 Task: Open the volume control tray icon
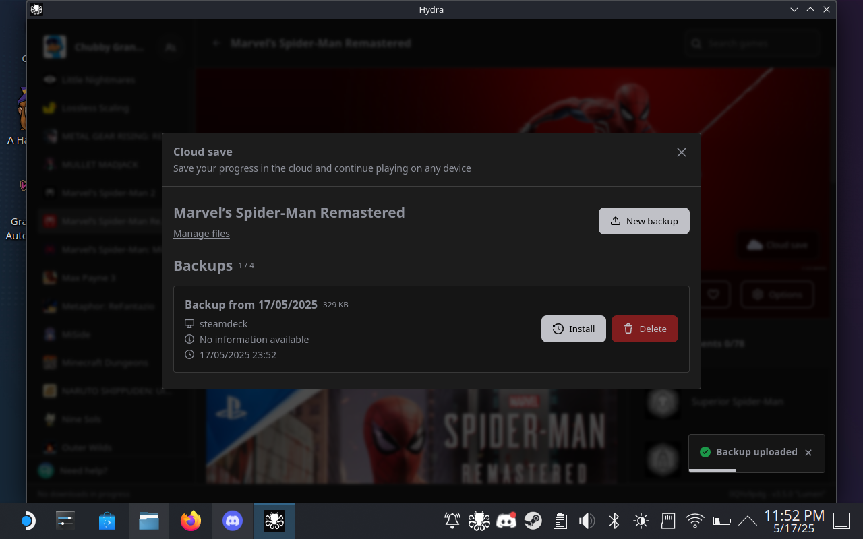[x=587, y=521]
